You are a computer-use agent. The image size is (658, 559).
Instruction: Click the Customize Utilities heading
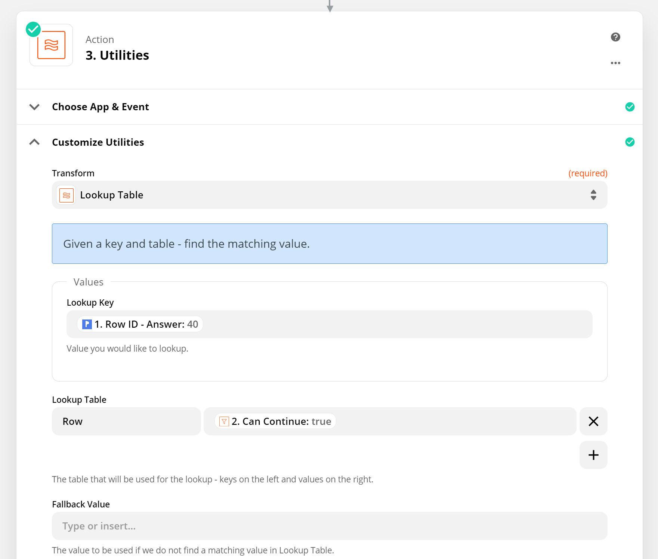98,142
